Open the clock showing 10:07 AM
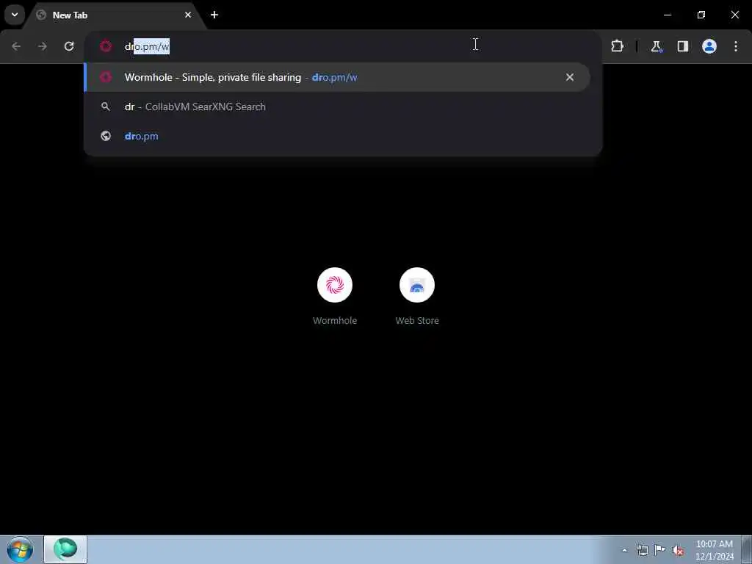Image resolution: width=752 pixels, height=564 pixels. [714, 550]
